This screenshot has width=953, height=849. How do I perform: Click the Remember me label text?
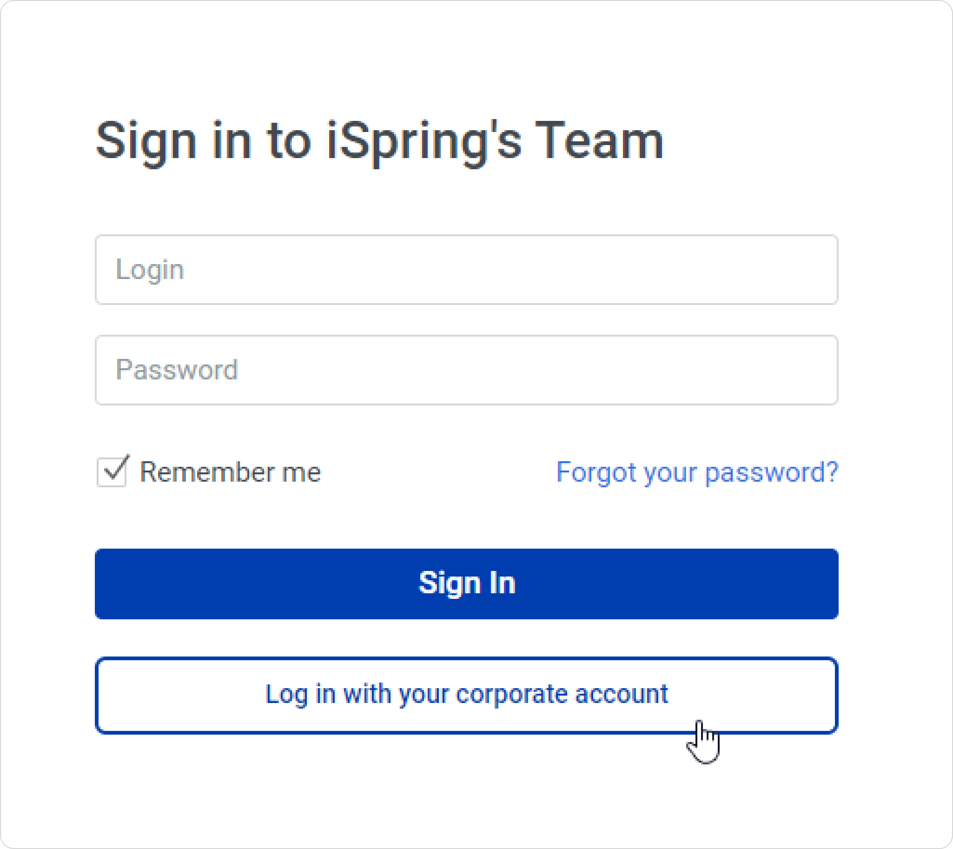(x=231, y=472)
